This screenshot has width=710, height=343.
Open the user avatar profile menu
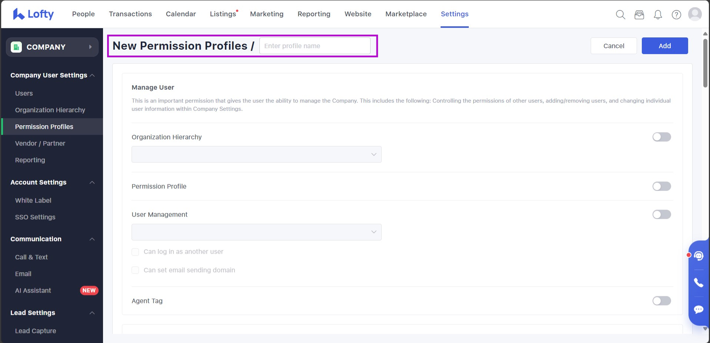(695, 14)
